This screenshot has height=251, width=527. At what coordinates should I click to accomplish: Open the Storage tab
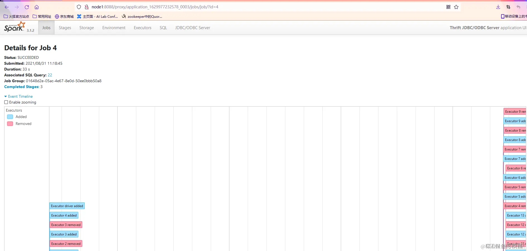click(87, 28)
